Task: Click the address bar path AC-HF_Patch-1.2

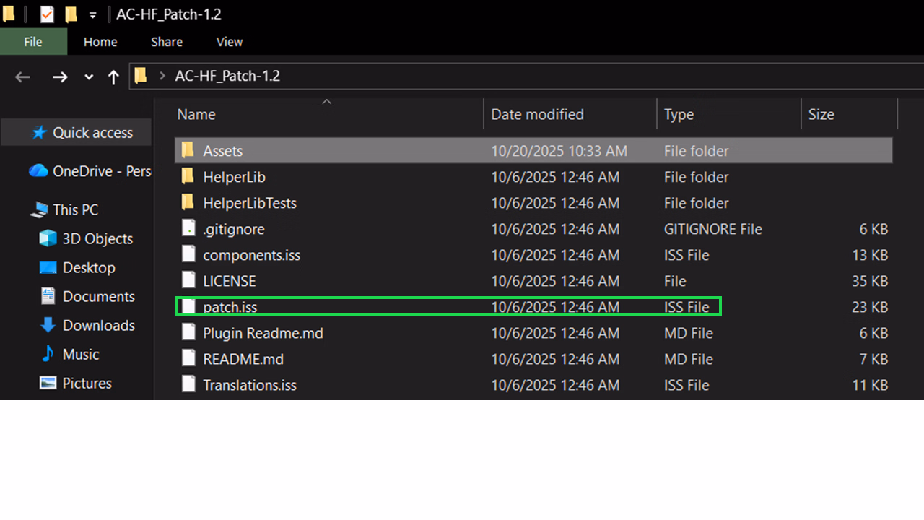Action: pyautogui.click(x=227, y=76)
